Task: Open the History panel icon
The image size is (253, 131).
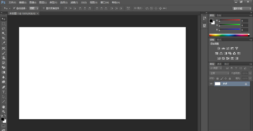Action: pyautogui.click(x=204, y=18)
